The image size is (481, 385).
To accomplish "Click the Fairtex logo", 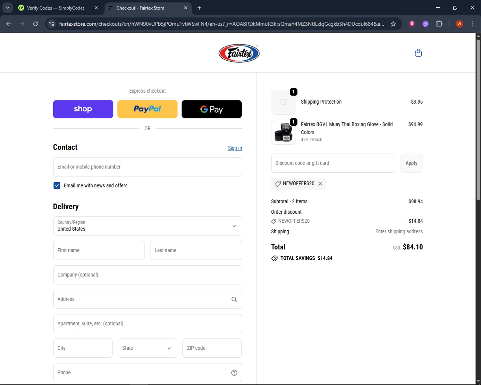I will 239,53.
